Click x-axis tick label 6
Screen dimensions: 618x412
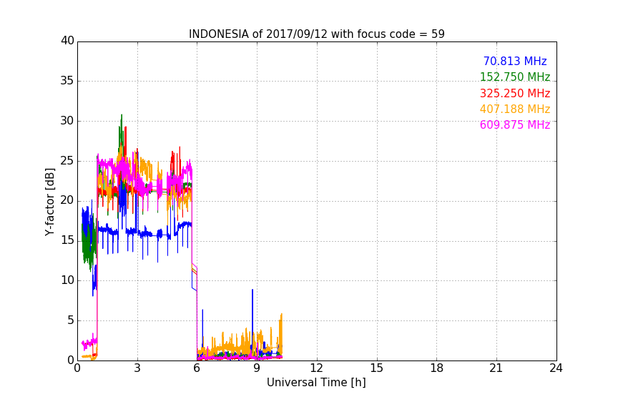coord(197,368)
